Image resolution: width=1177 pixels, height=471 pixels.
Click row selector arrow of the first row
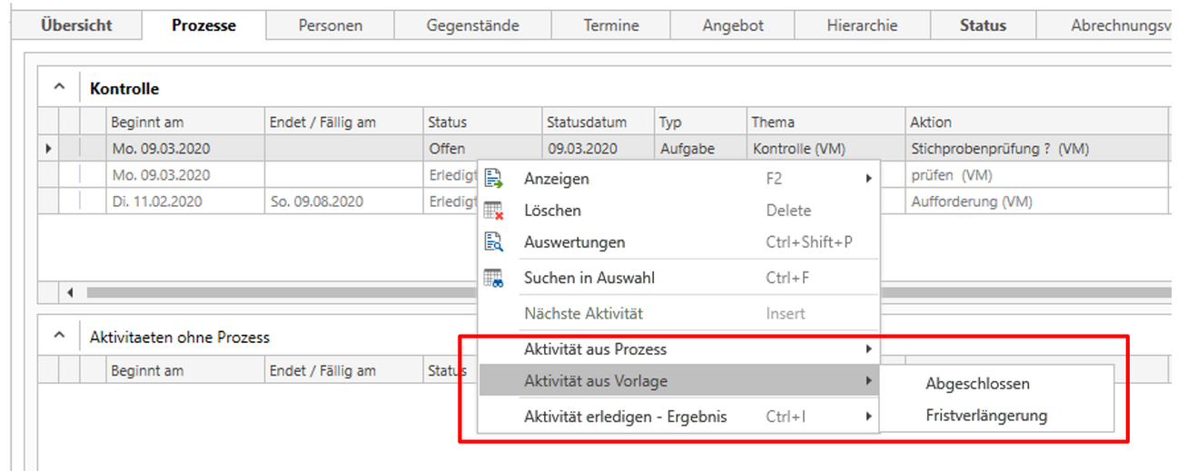(48, 149)
